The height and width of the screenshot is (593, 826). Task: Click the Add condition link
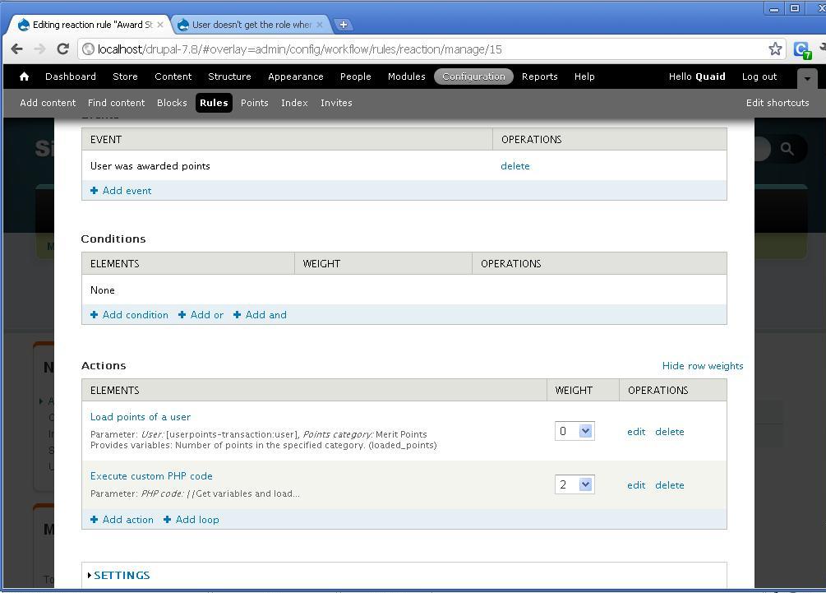click(136, 315)
